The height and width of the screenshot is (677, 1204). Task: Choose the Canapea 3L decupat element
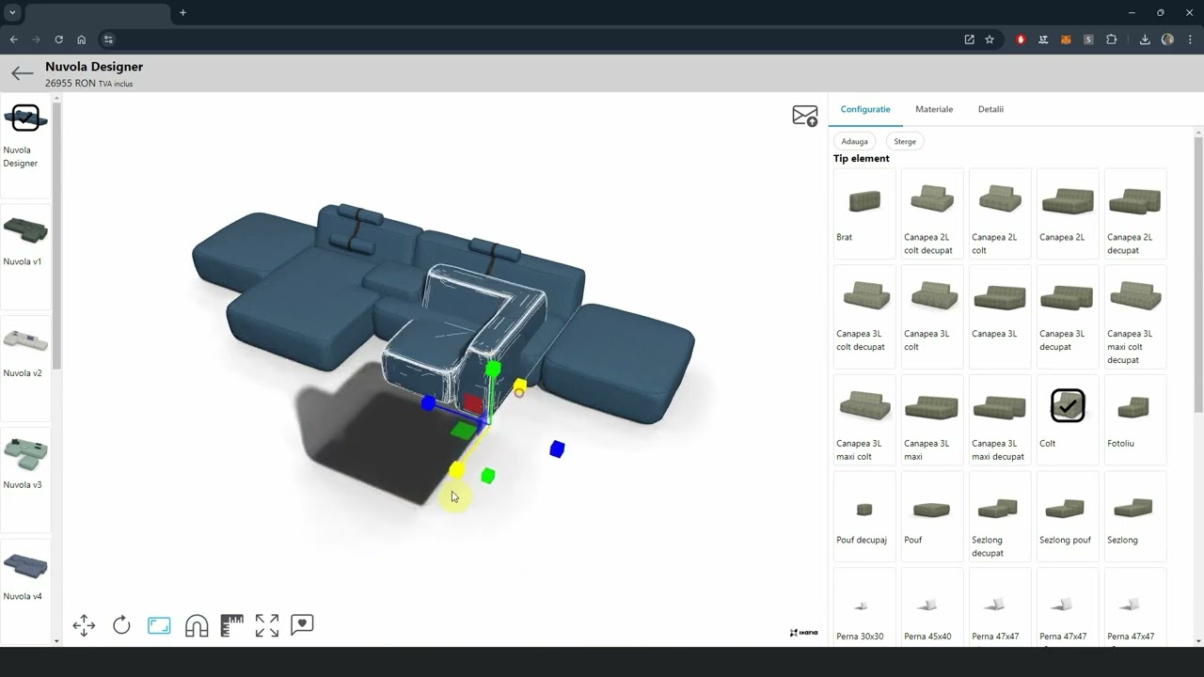(1068, 315)
